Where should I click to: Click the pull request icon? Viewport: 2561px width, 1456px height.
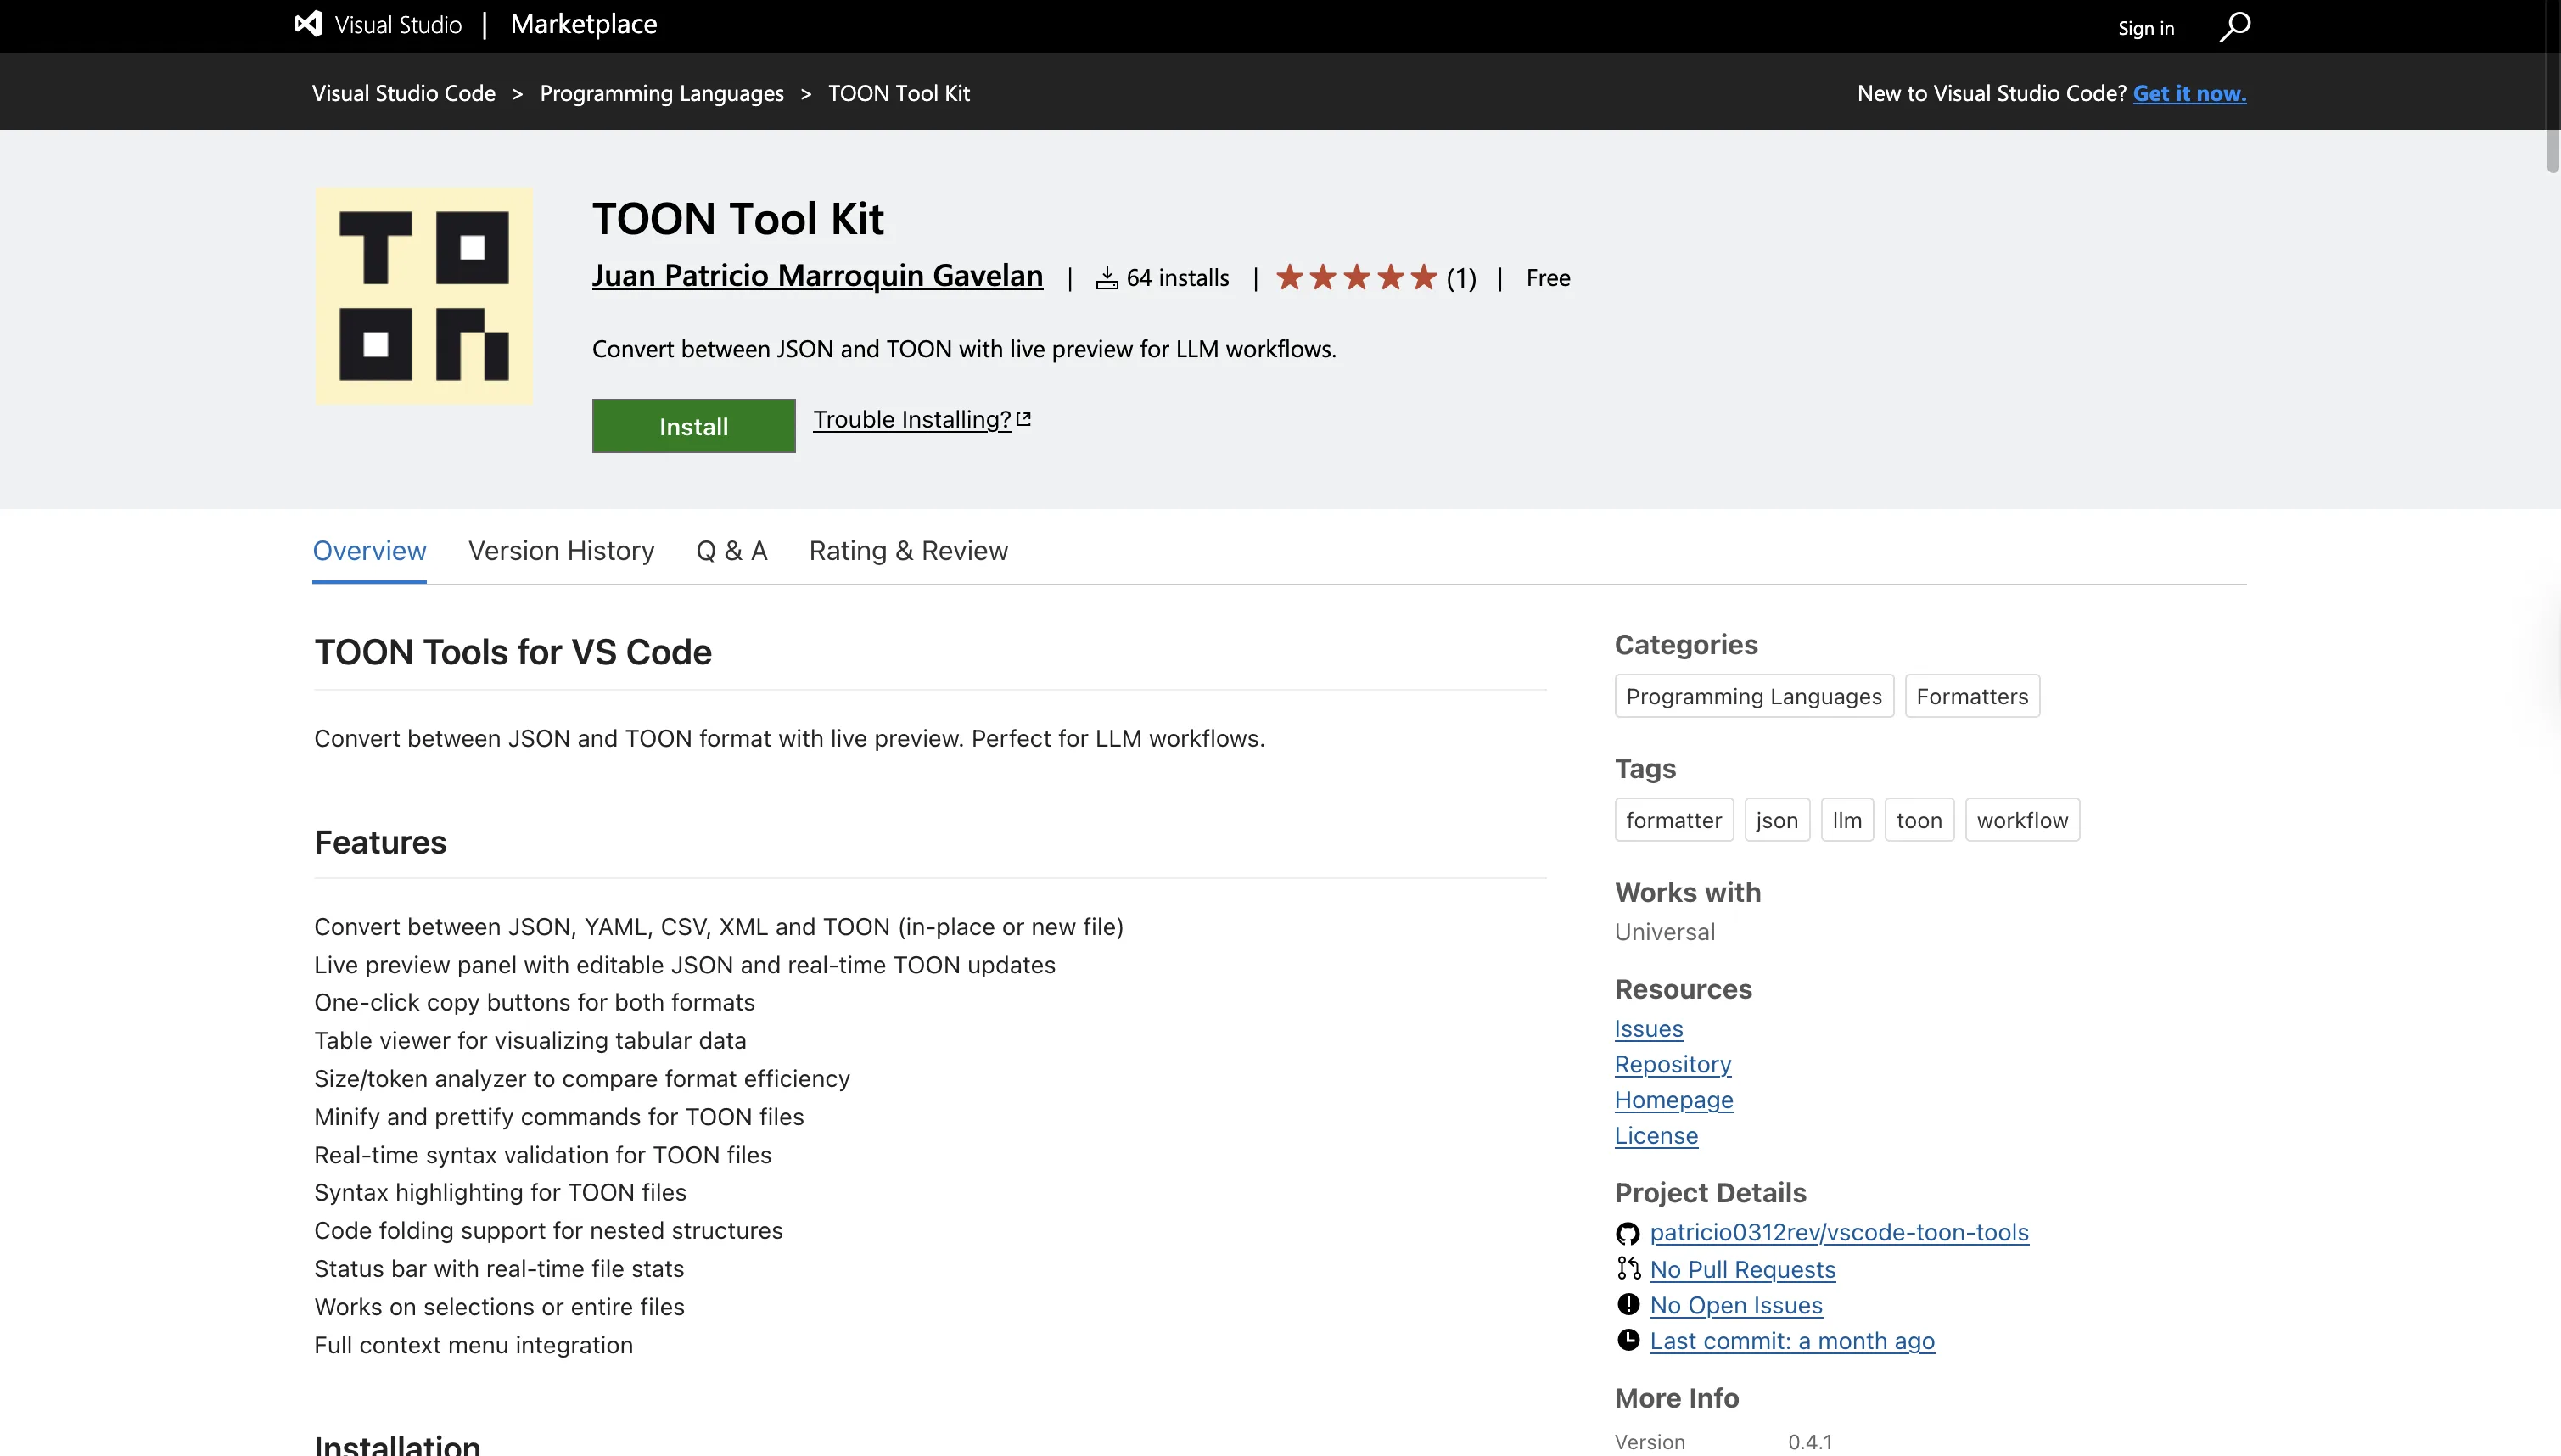click(x=1628, y=1269)
